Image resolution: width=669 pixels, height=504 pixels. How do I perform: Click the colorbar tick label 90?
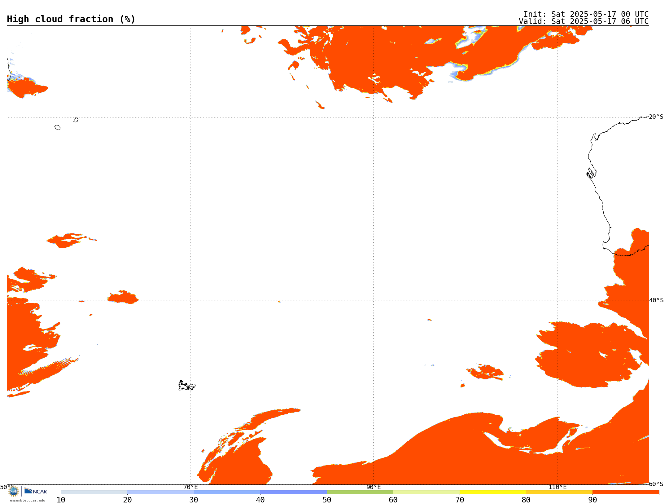(x=592, y=500)
